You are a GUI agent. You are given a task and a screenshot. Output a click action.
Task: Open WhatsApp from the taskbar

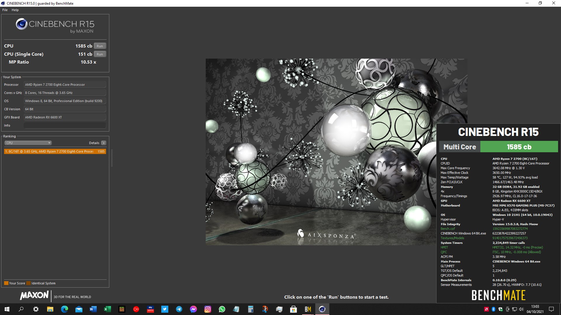coord(222,309)
